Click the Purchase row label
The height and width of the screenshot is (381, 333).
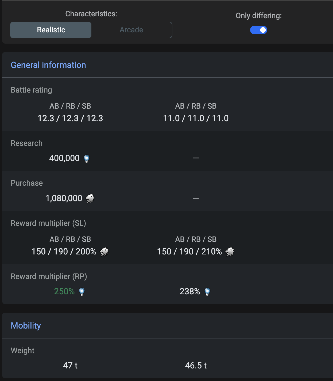[x=27, y=183]
